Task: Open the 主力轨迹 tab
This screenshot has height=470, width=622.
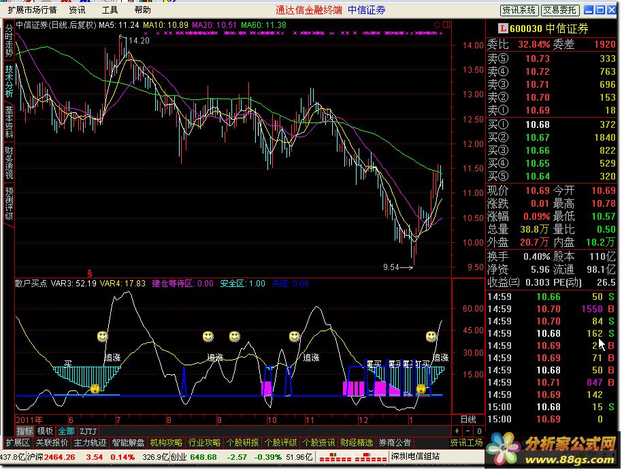Action: [x=90, y=442]
